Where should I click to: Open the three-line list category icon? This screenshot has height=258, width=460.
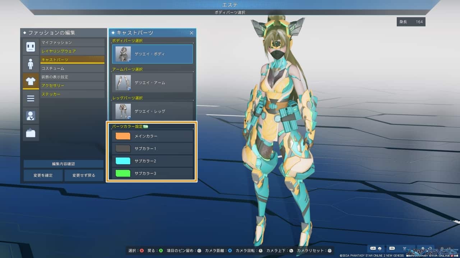[x=31, y=98]
